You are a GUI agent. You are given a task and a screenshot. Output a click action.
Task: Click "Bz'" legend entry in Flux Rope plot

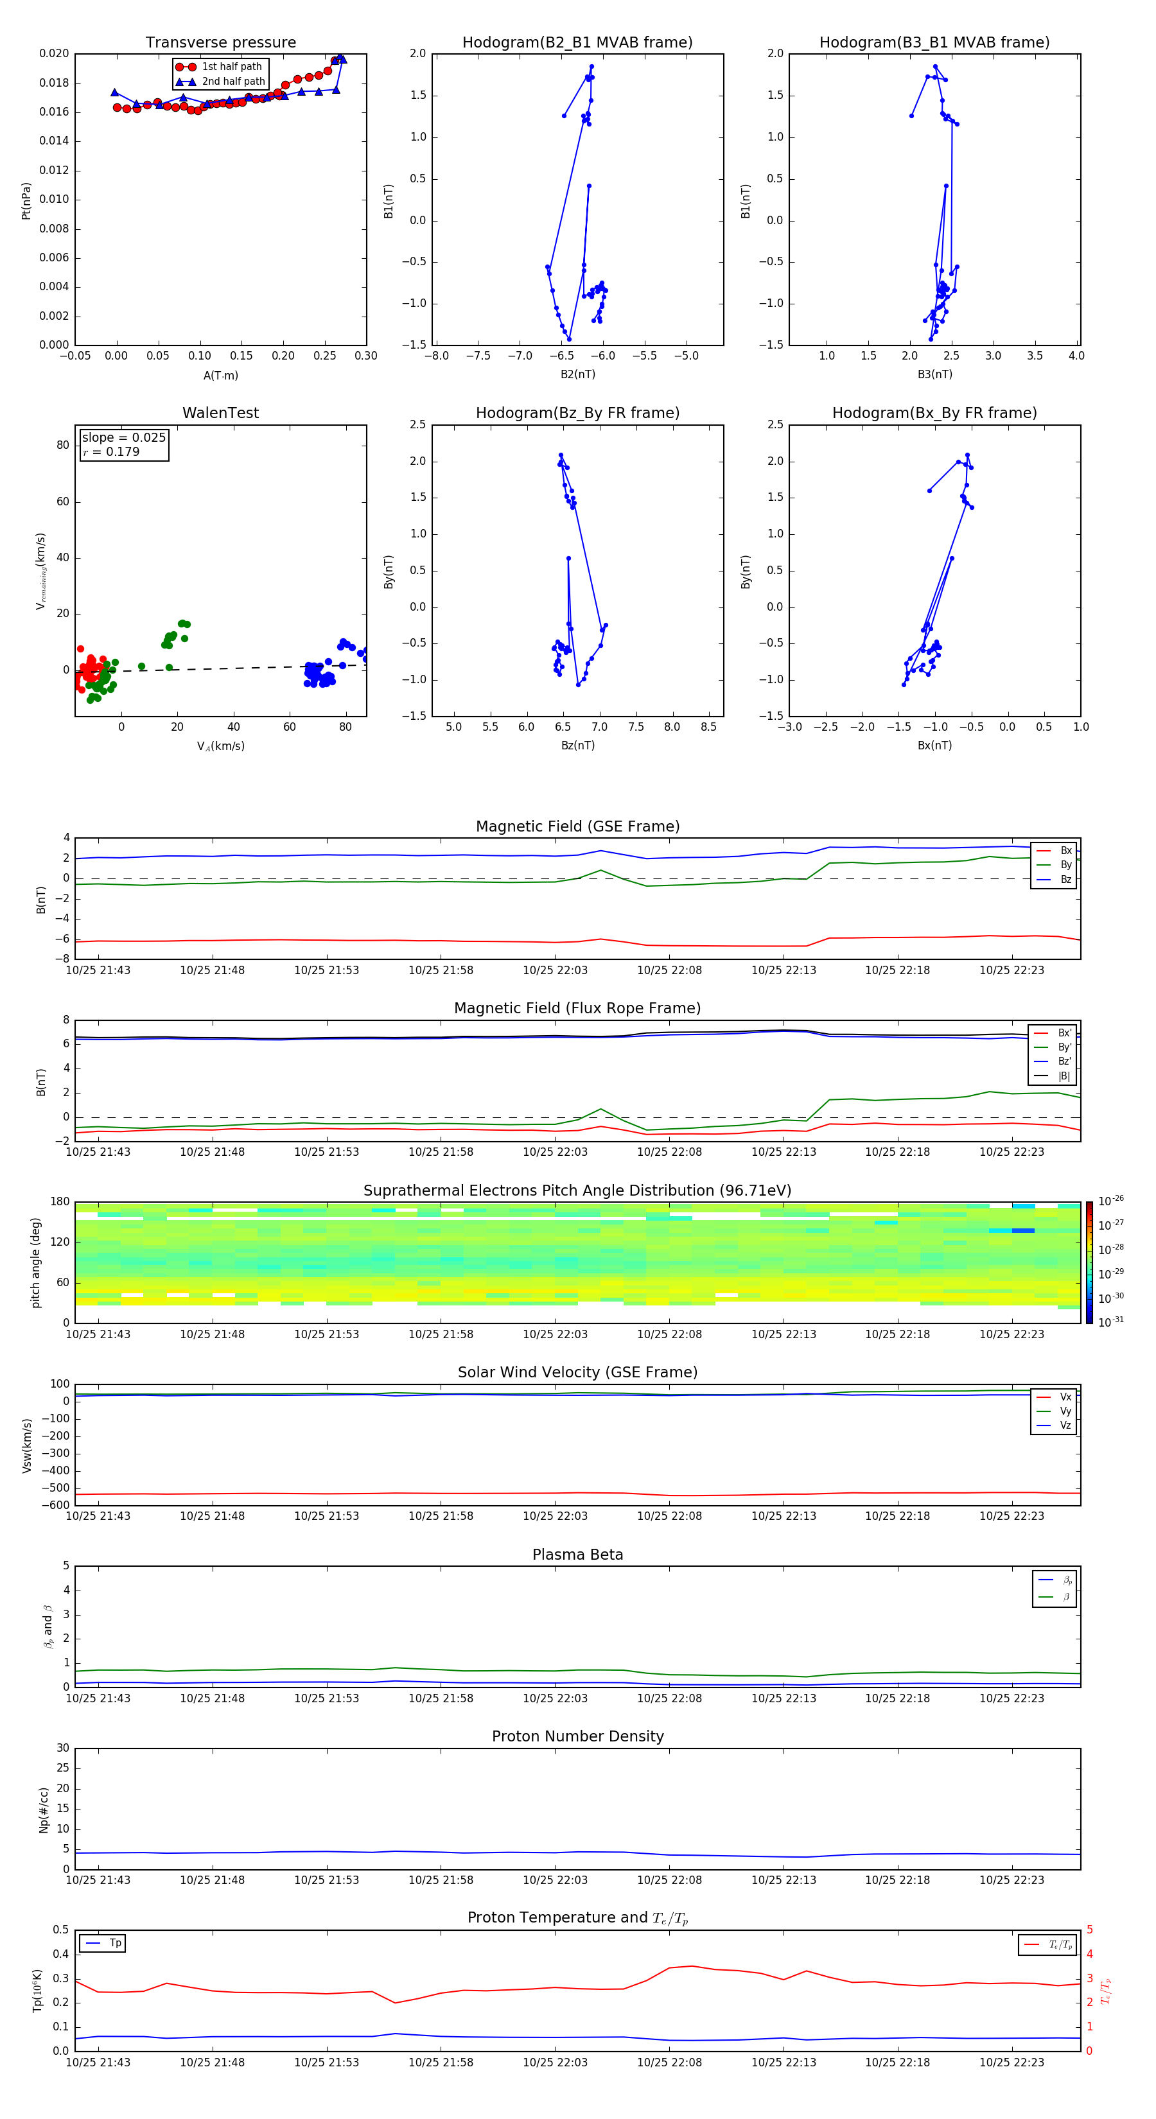1053,1061
